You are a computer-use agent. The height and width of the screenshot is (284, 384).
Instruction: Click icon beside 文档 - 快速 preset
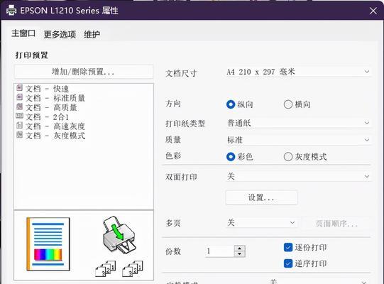(x=19, y=87)
